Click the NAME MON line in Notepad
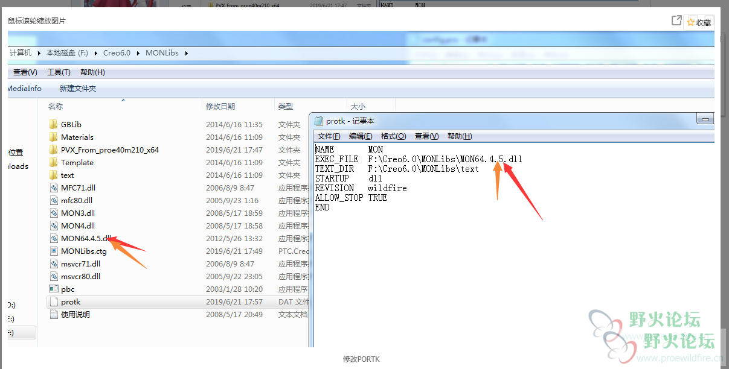Screen dimensions: 729x369 (349, 150)
